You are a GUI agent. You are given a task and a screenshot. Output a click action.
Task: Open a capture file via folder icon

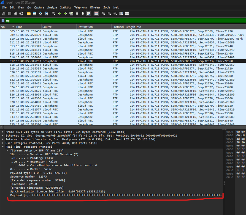29,13
